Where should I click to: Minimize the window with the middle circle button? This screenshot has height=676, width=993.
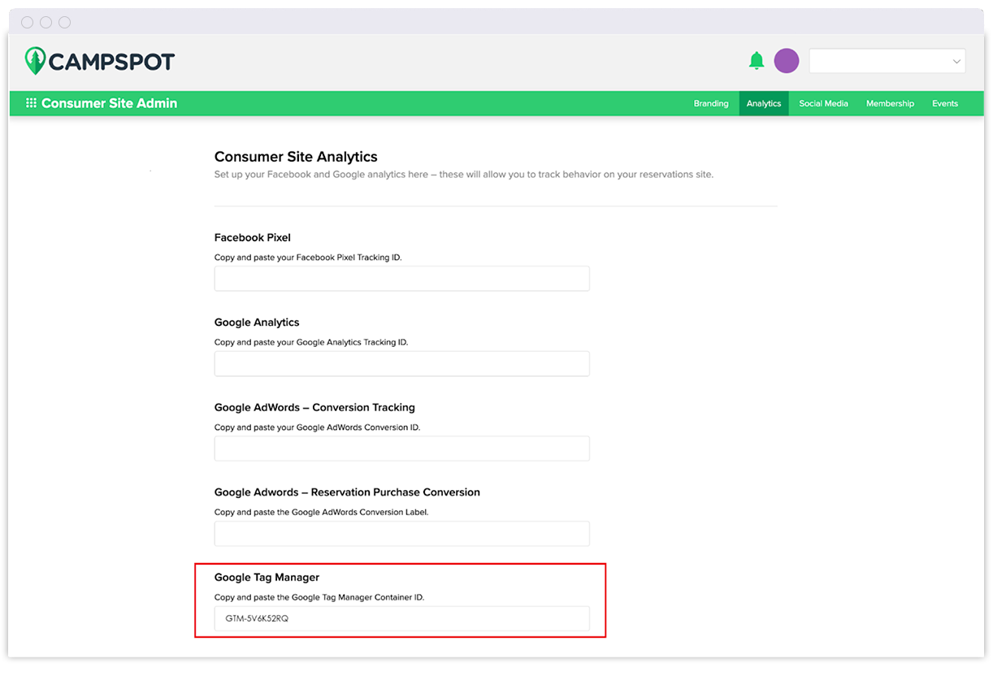click(x=46, y=22)
